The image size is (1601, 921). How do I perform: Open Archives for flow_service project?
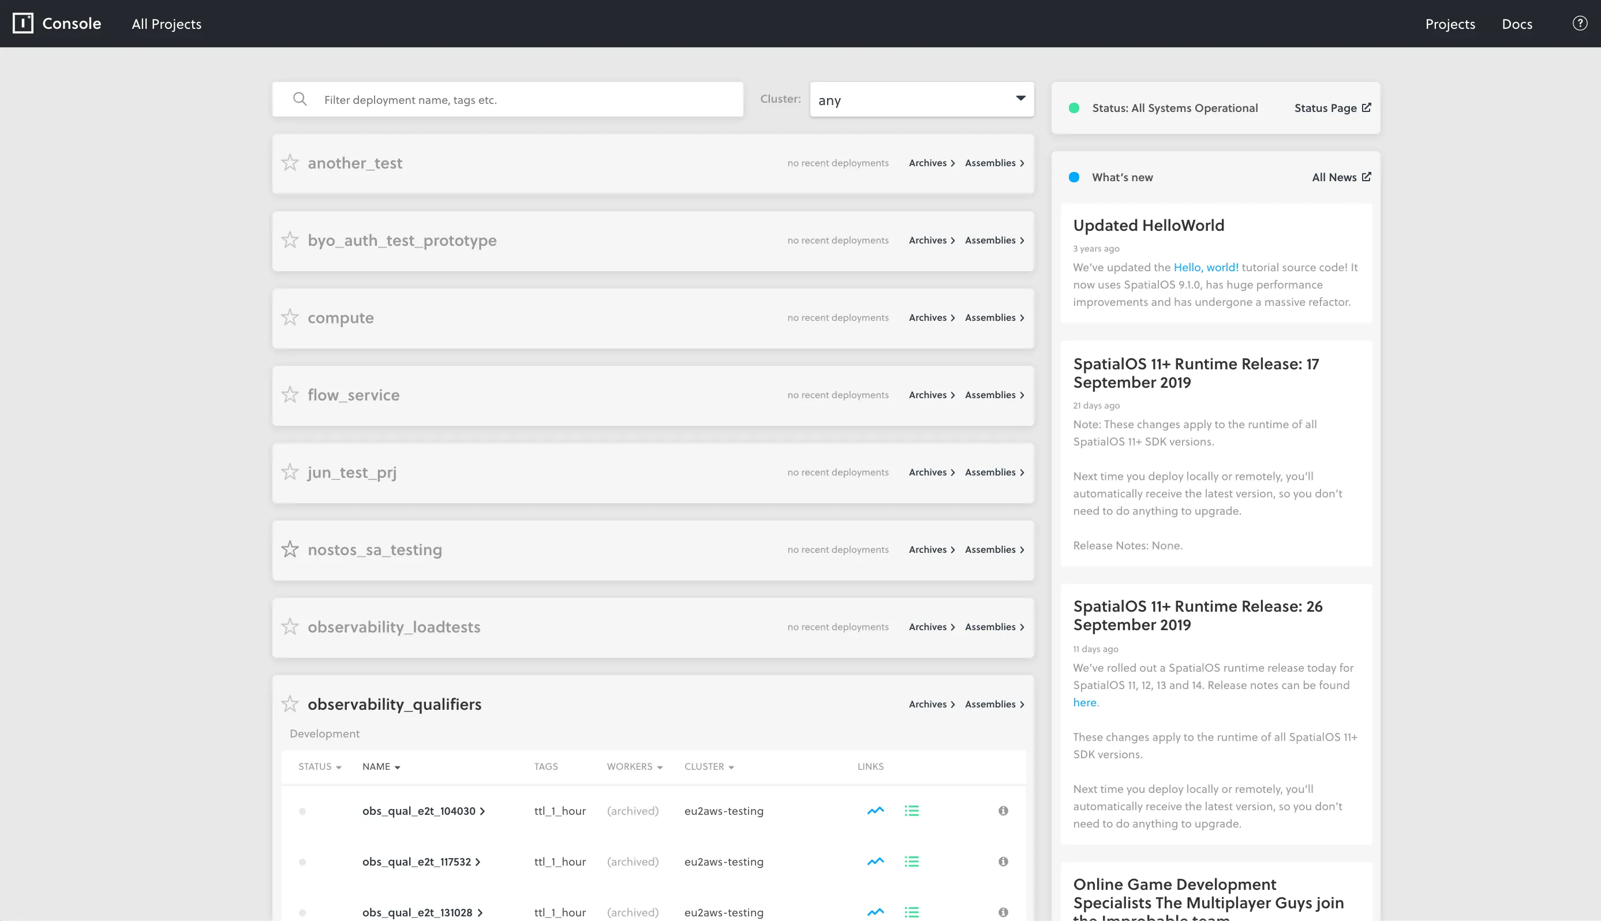[931, 395]
